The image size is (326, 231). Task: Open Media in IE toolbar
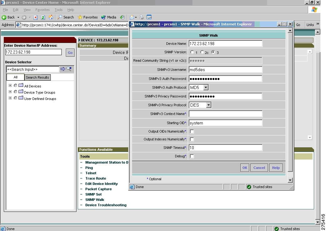pos(108,17)
